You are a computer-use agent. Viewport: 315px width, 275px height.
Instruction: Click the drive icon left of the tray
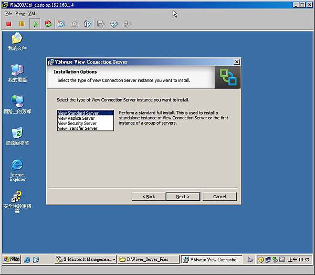click(250, 260)
